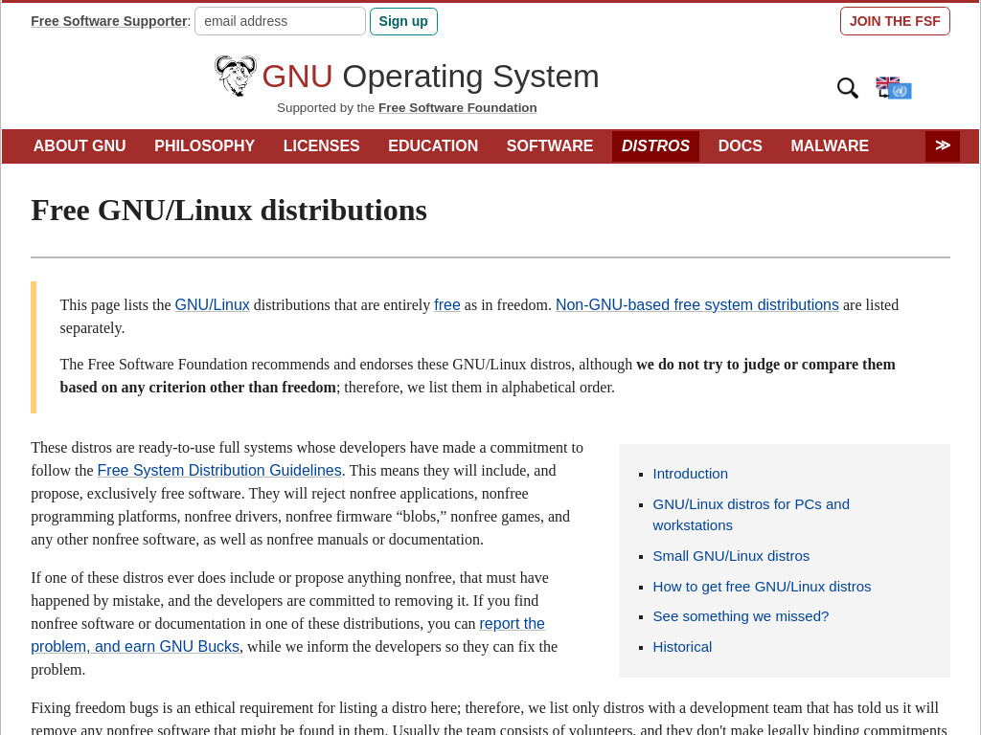The width and height of the screenshot is (981, 735).
Task: Follow the GNU/Linux link in the intro
Action: click(212, 305)
